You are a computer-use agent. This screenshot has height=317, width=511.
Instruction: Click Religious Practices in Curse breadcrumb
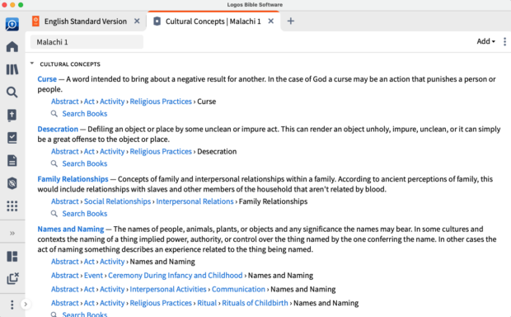[x=161, y=102]
